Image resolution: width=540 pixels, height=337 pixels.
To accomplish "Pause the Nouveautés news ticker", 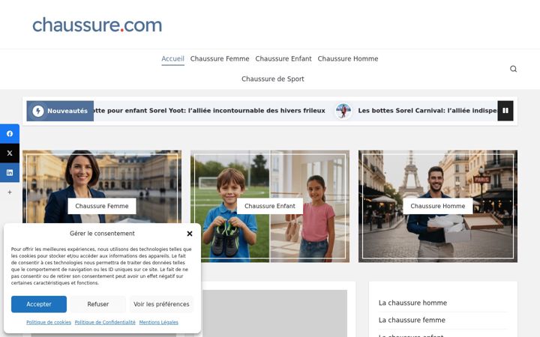I will 505,111.
